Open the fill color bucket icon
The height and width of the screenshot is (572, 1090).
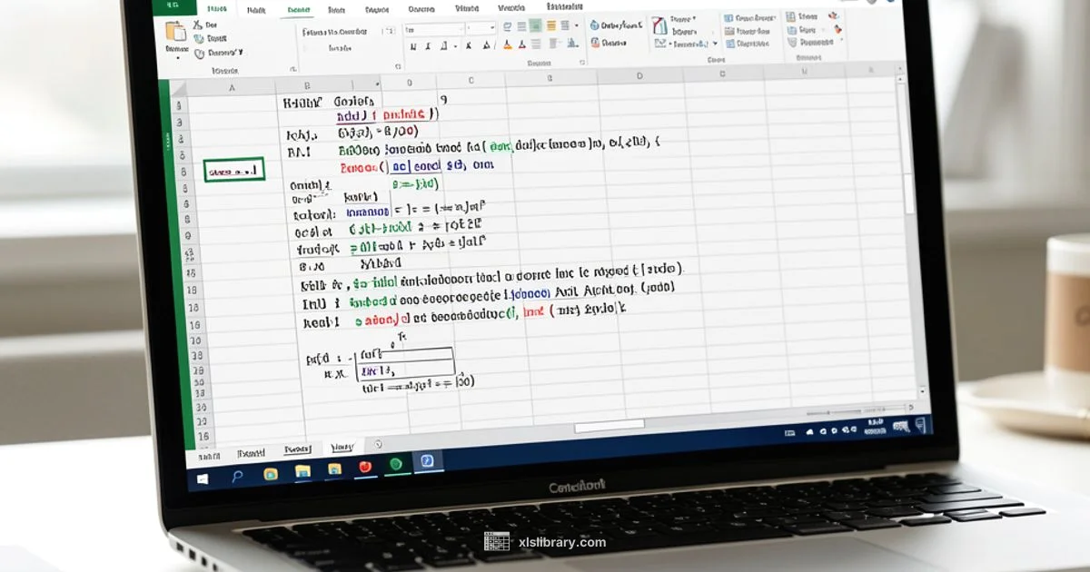[x=508, y=45]
